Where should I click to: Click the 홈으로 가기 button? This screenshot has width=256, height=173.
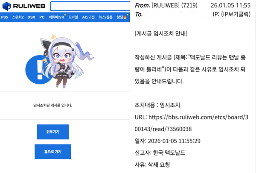[53, 152]
